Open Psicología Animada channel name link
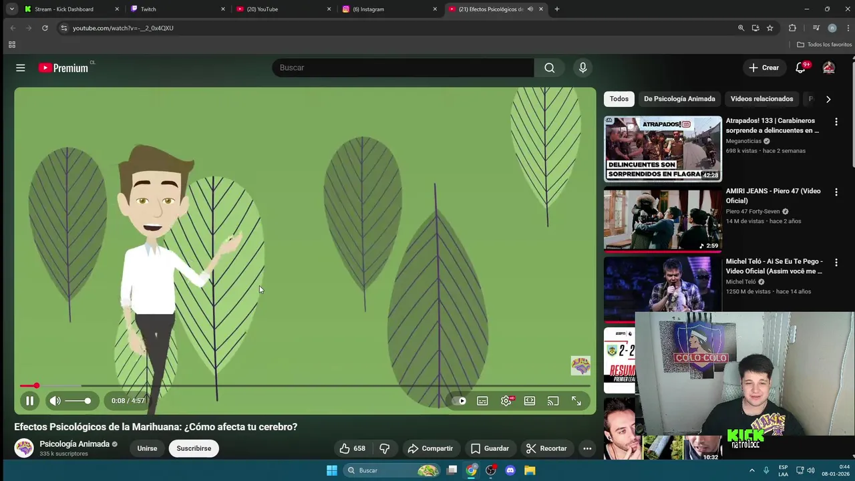 [74, 444]
